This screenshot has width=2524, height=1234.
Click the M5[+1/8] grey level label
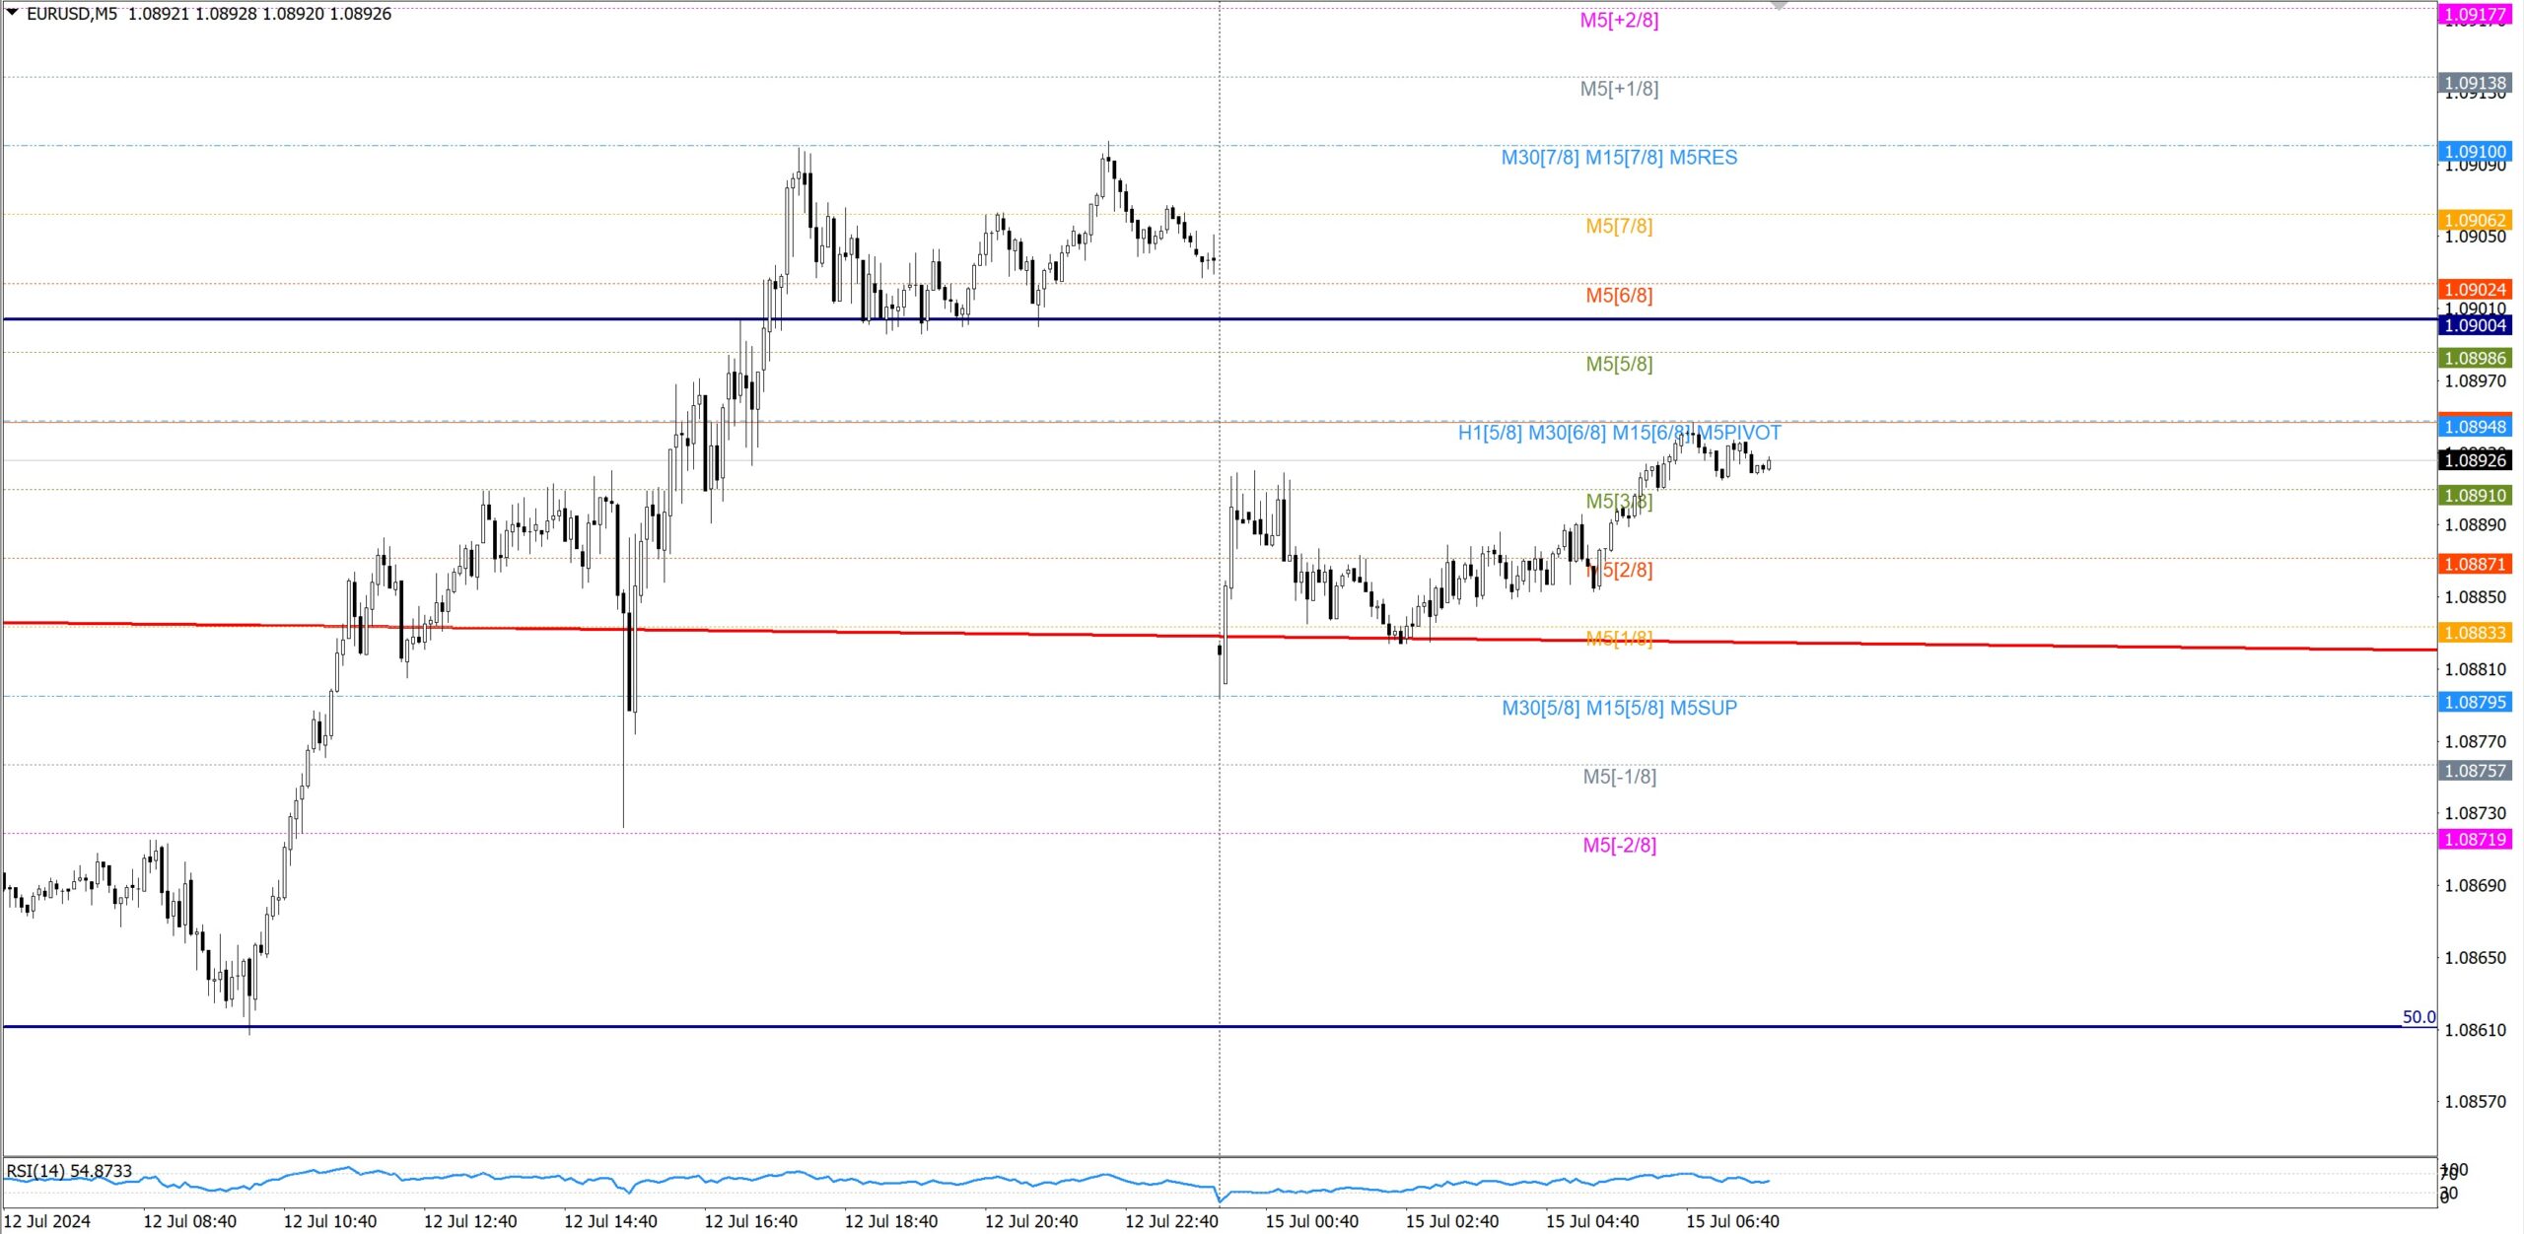click(x=1618, y=90)
